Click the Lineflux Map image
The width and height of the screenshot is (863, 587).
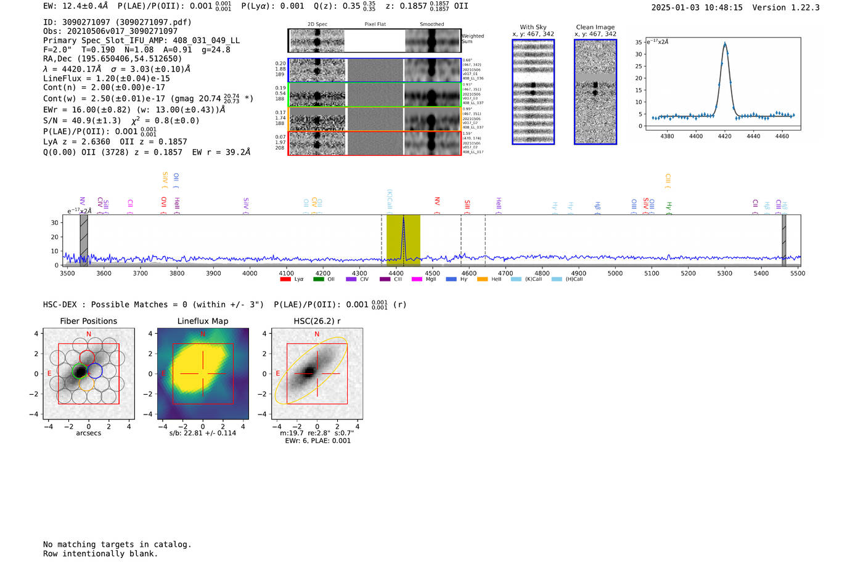[x=203, y=374]
